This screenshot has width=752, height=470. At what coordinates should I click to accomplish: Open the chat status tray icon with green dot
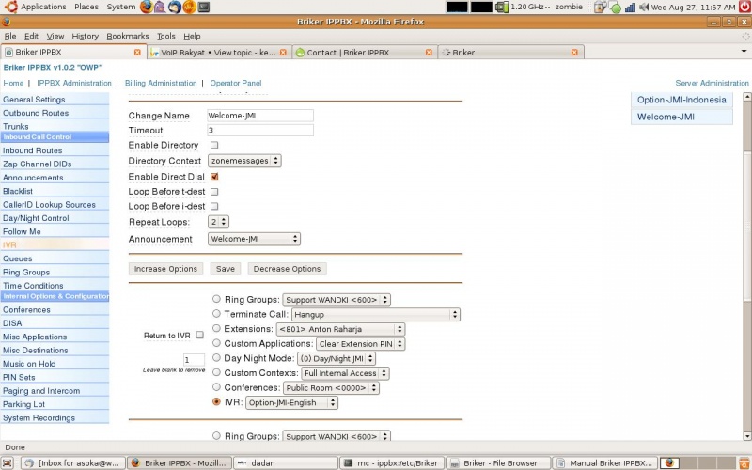(x=615, y=8)
